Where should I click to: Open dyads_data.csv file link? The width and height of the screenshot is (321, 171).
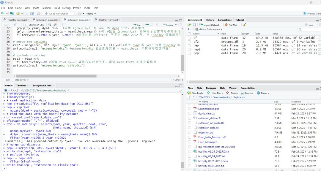point(207,113)
